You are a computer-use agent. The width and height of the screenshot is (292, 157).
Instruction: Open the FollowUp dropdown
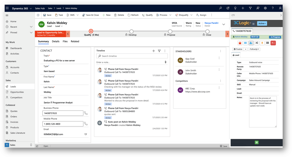[x=254, y=49]
